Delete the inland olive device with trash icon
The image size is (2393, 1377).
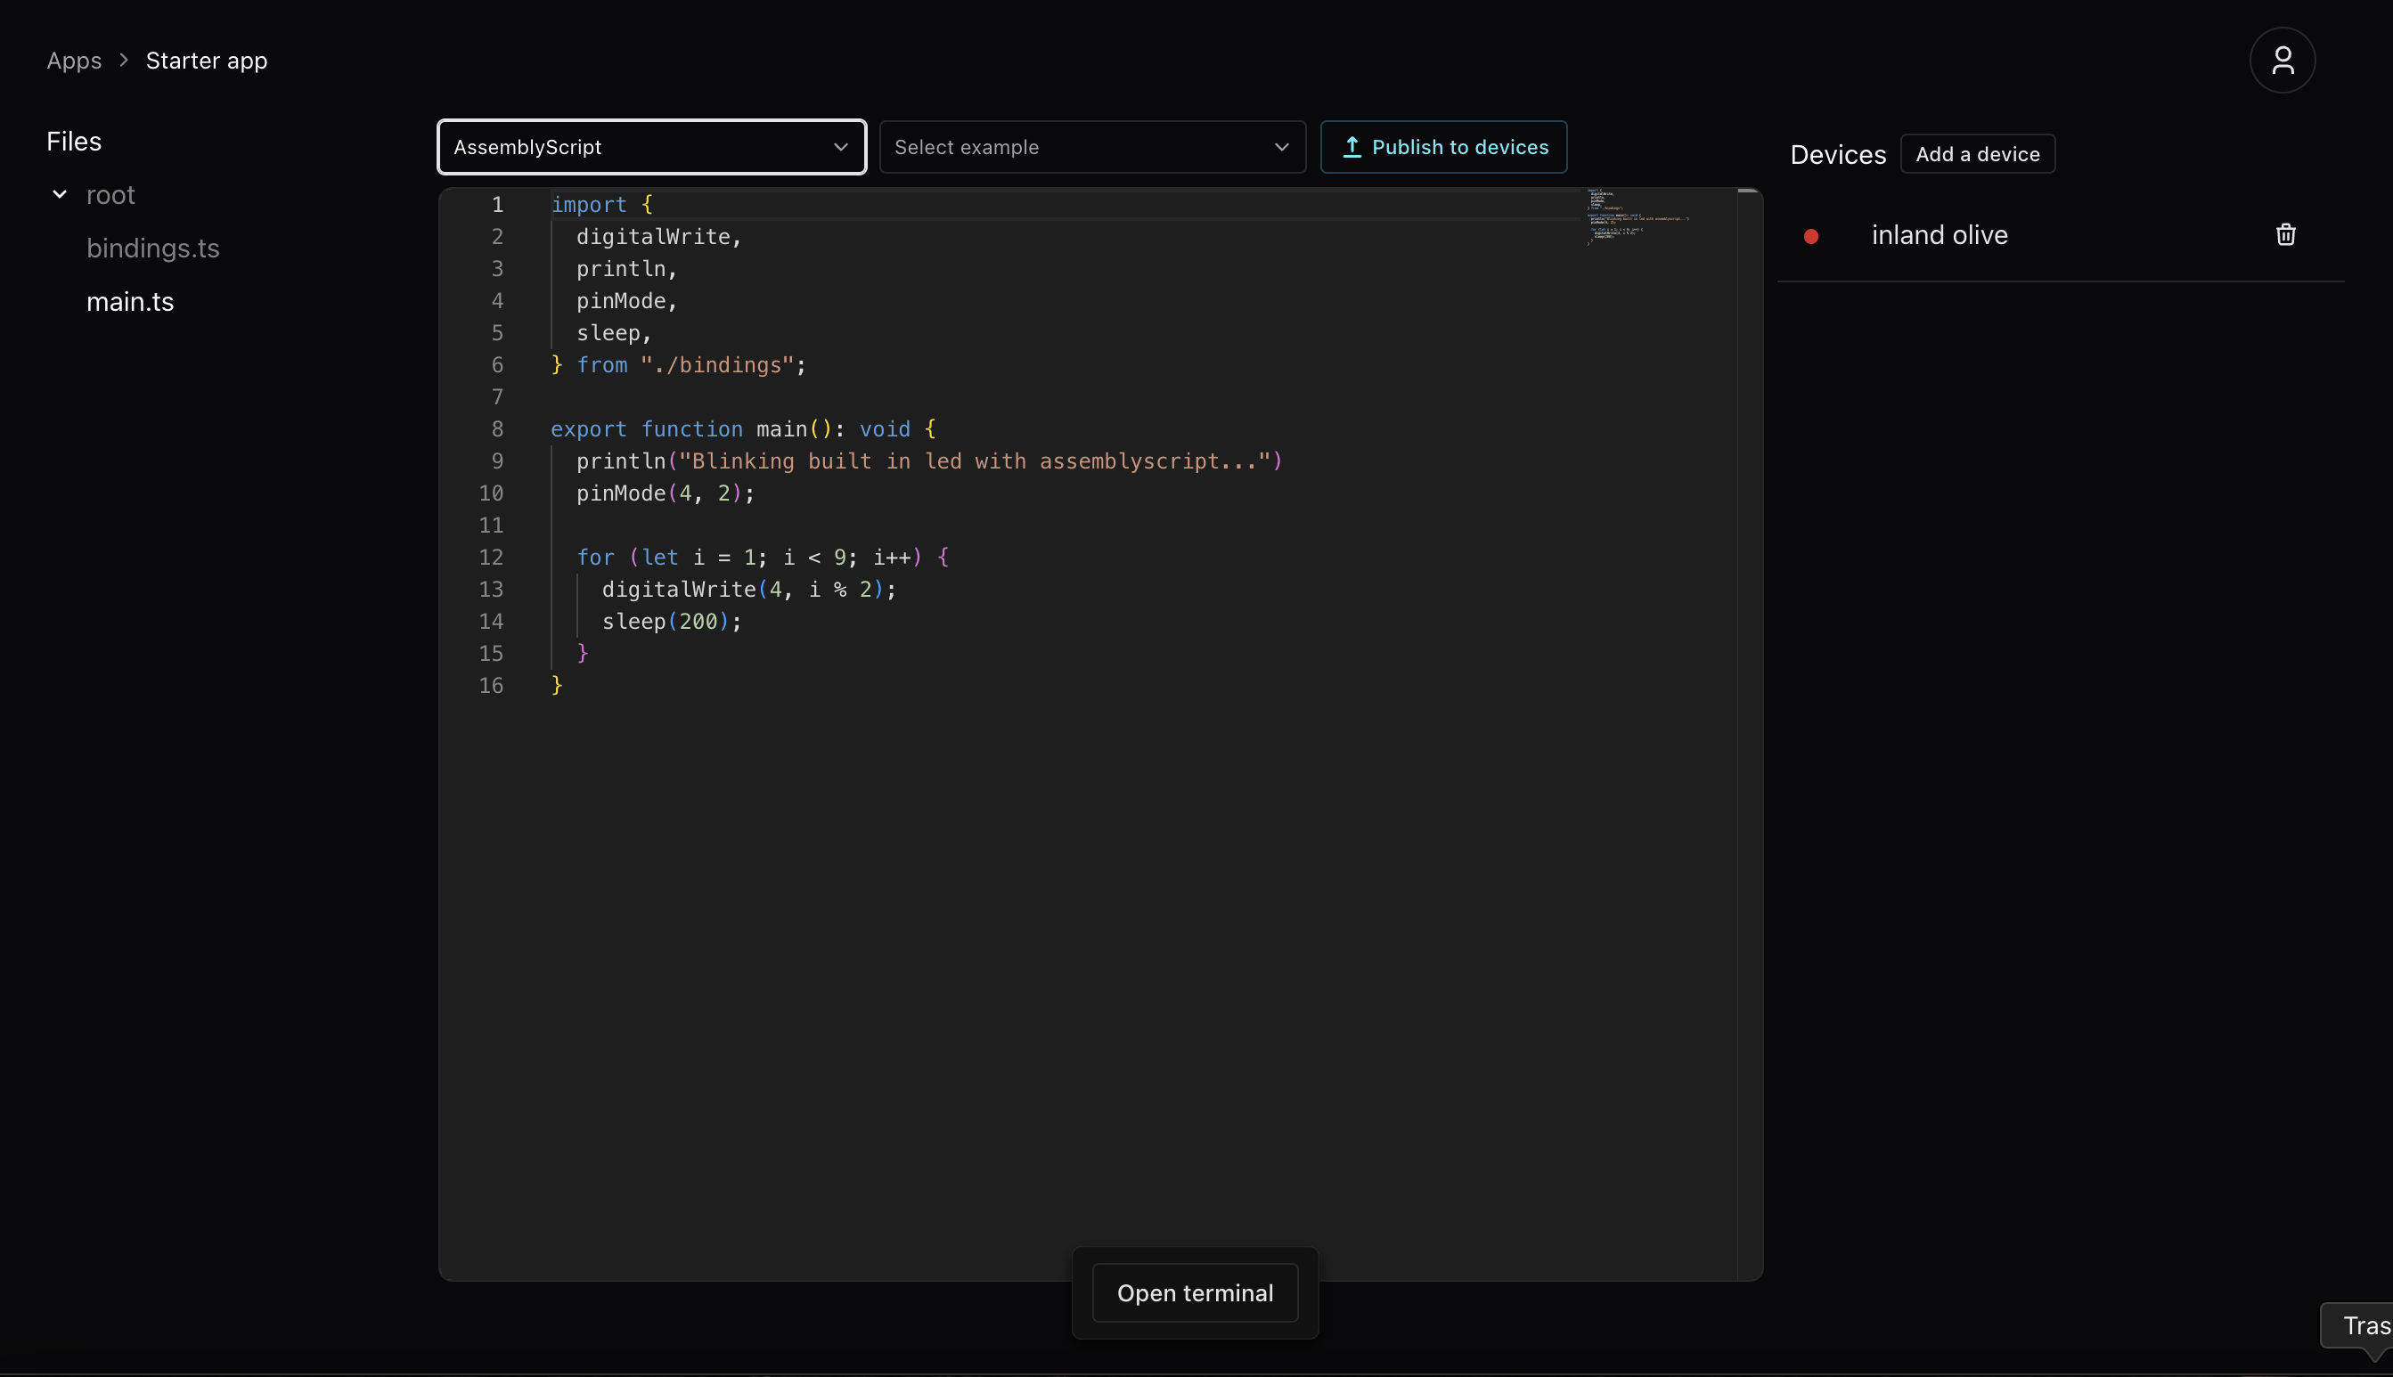(2285, 234)
